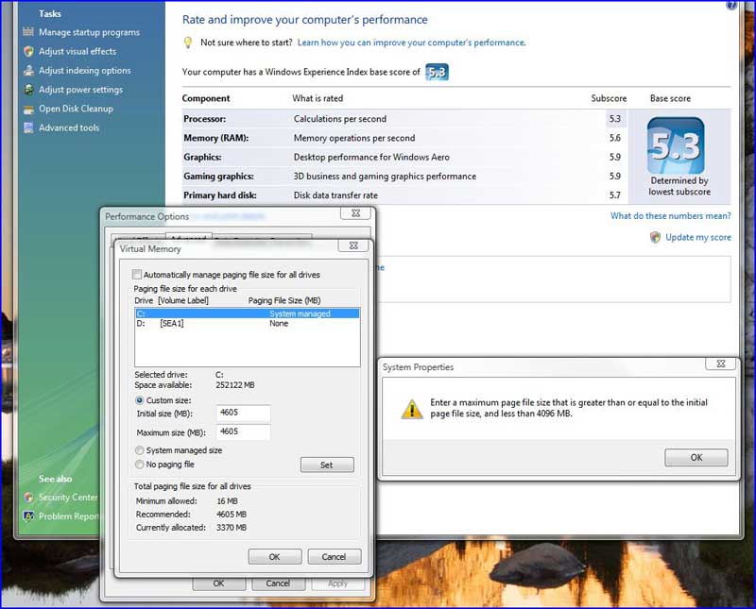Open Adjust indexing options task
Viewport: 756px width, 609px height.
coord(85,71)
